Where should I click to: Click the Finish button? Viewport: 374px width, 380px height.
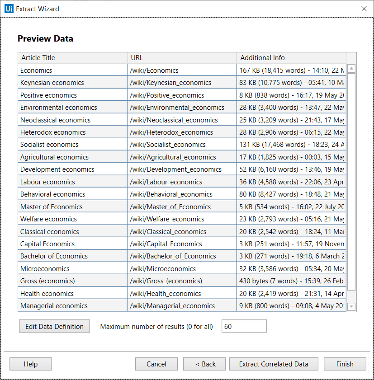[345, 364]
